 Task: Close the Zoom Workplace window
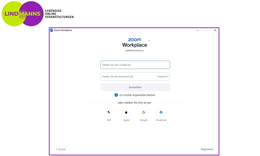215,30
